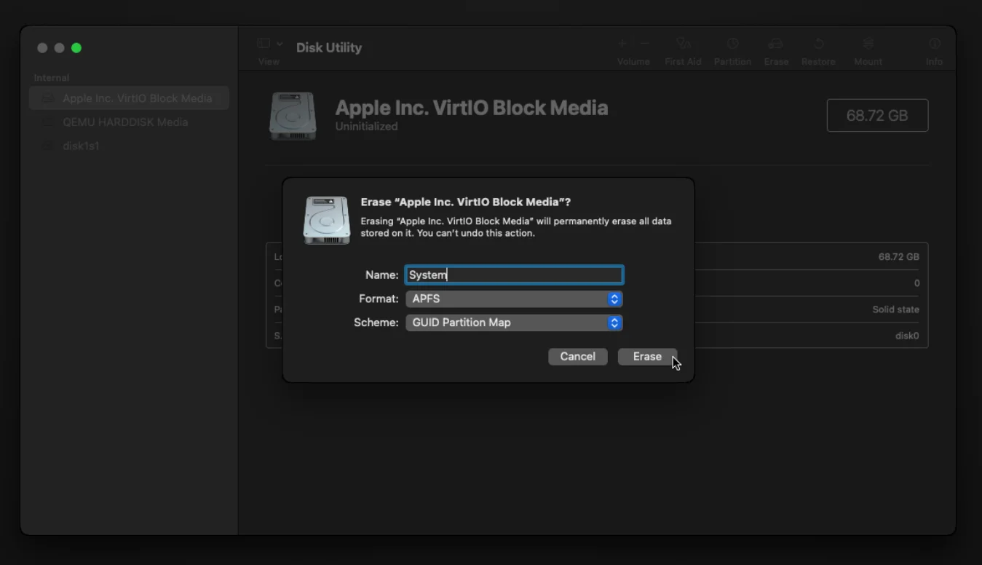Screen dimensions: 982x565
Task: Expand the Format APFS dropdown
Action: pyautogui.click(x=514, y=299)
